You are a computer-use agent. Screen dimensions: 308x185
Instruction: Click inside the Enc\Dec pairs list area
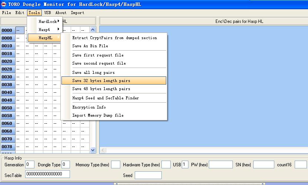(x=204, y=86)
